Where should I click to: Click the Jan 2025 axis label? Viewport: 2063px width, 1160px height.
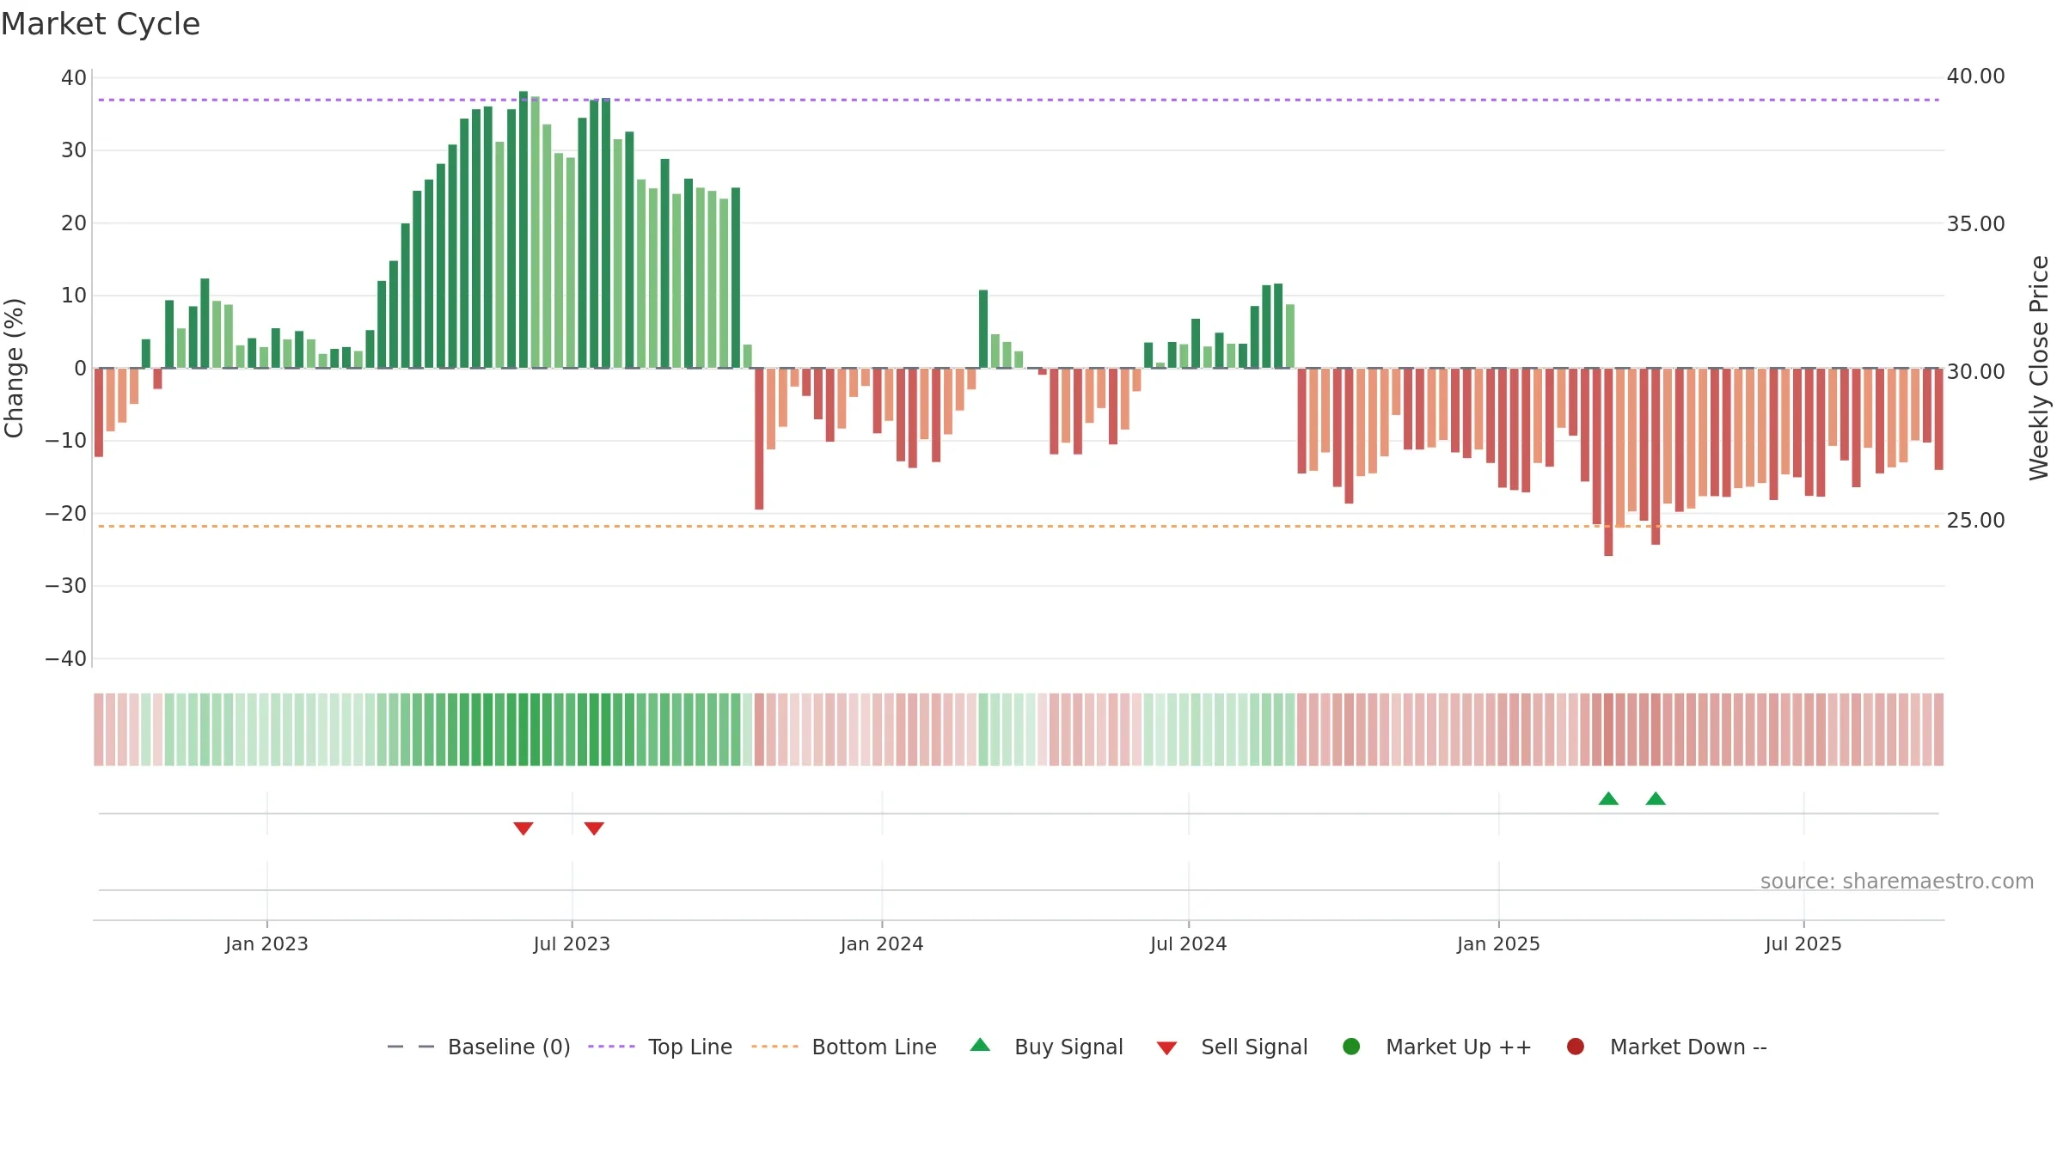(x=1498, y=943)
